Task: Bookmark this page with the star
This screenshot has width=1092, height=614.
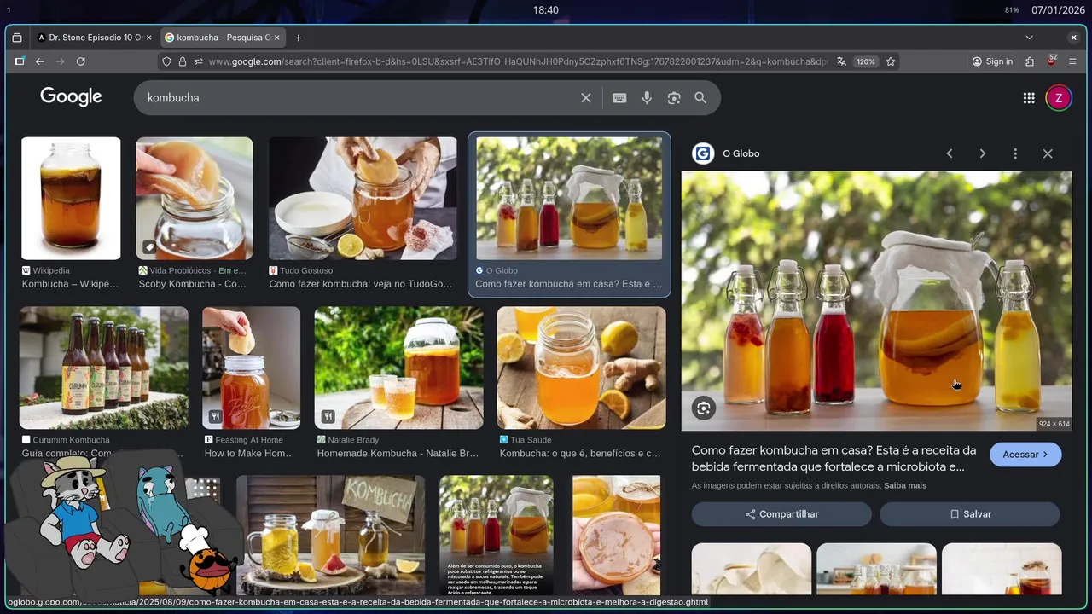Action: 891,61
